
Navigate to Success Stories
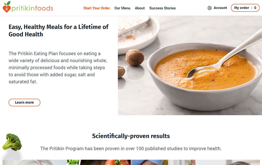pyautogui.click(x=162, y=8)
